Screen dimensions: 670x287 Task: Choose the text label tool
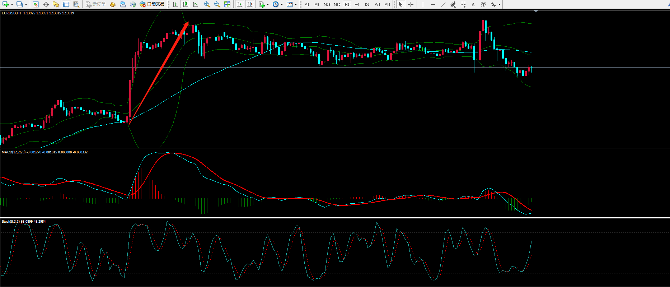click(x=473, y=4)
